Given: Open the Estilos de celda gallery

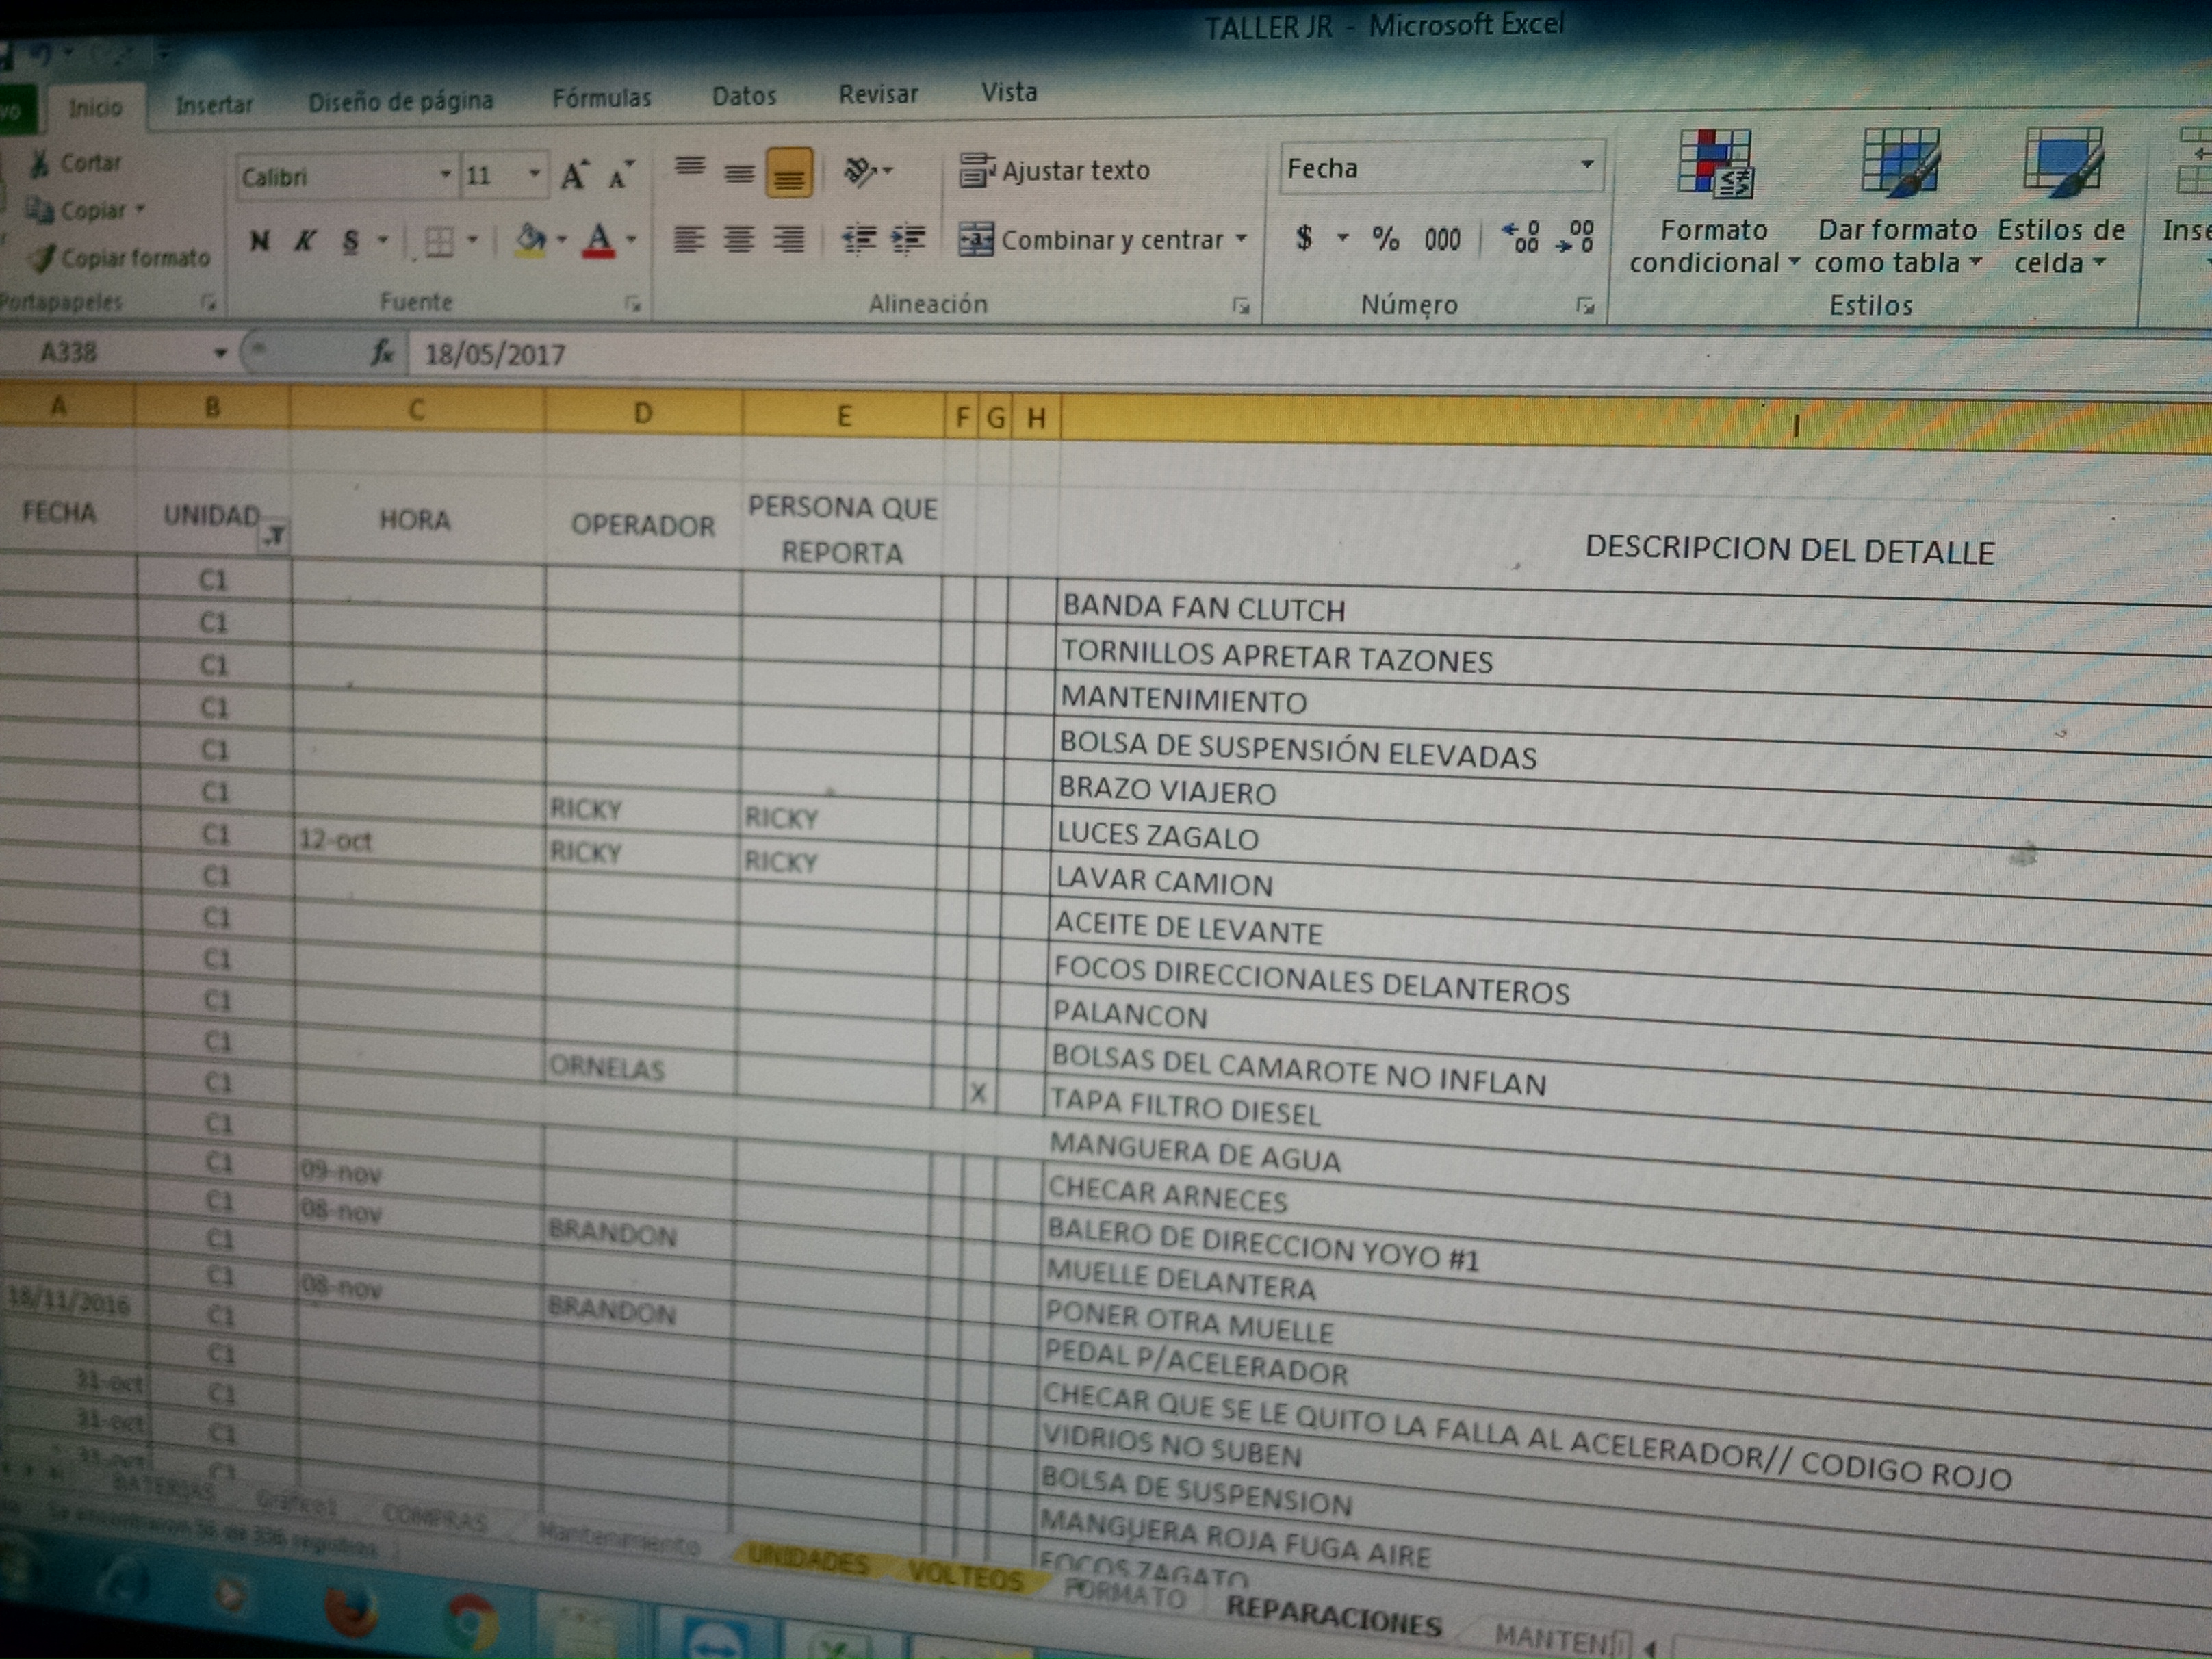Looking at the screenshot, I should tap(2062, 163).
